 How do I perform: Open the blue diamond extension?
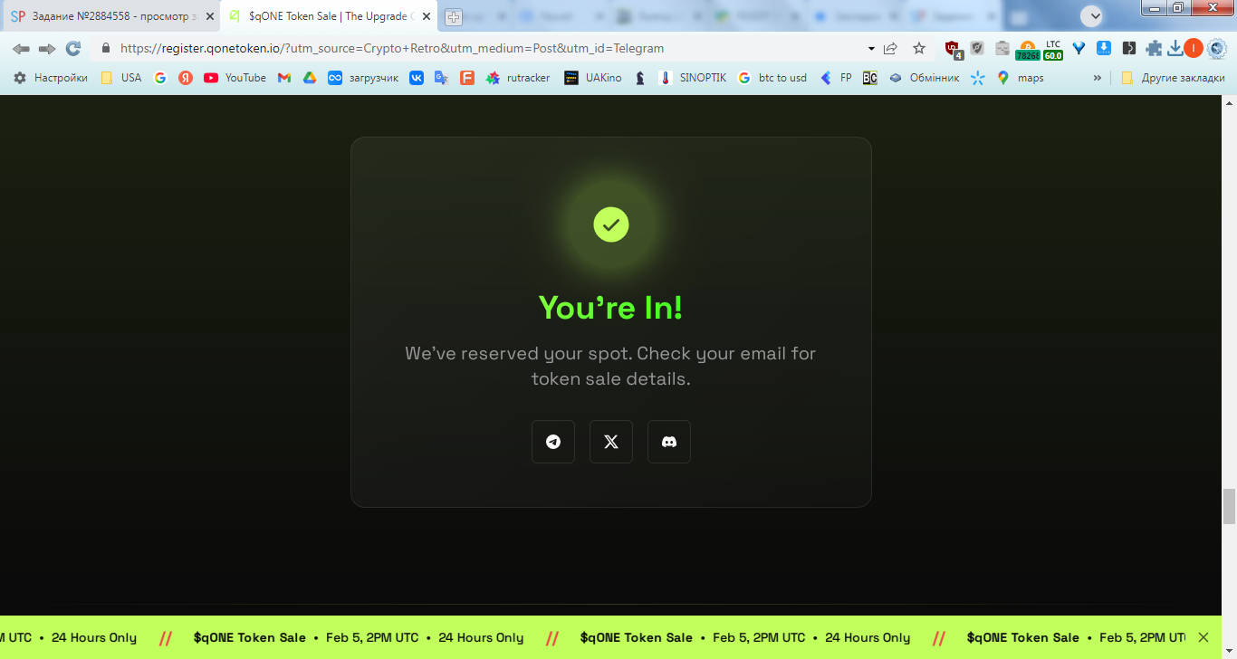(1079, 49)
